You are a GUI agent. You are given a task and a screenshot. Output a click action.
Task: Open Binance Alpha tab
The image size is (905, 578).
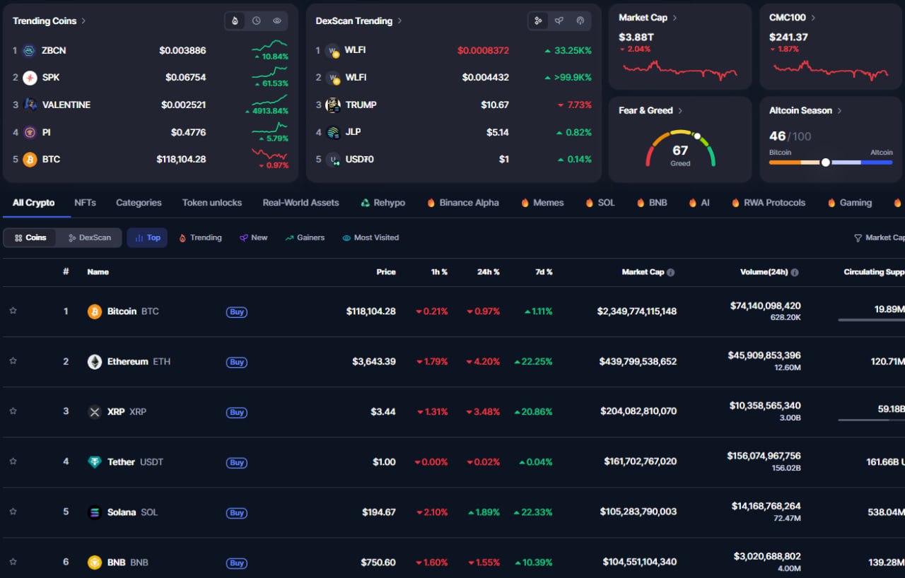462,203
